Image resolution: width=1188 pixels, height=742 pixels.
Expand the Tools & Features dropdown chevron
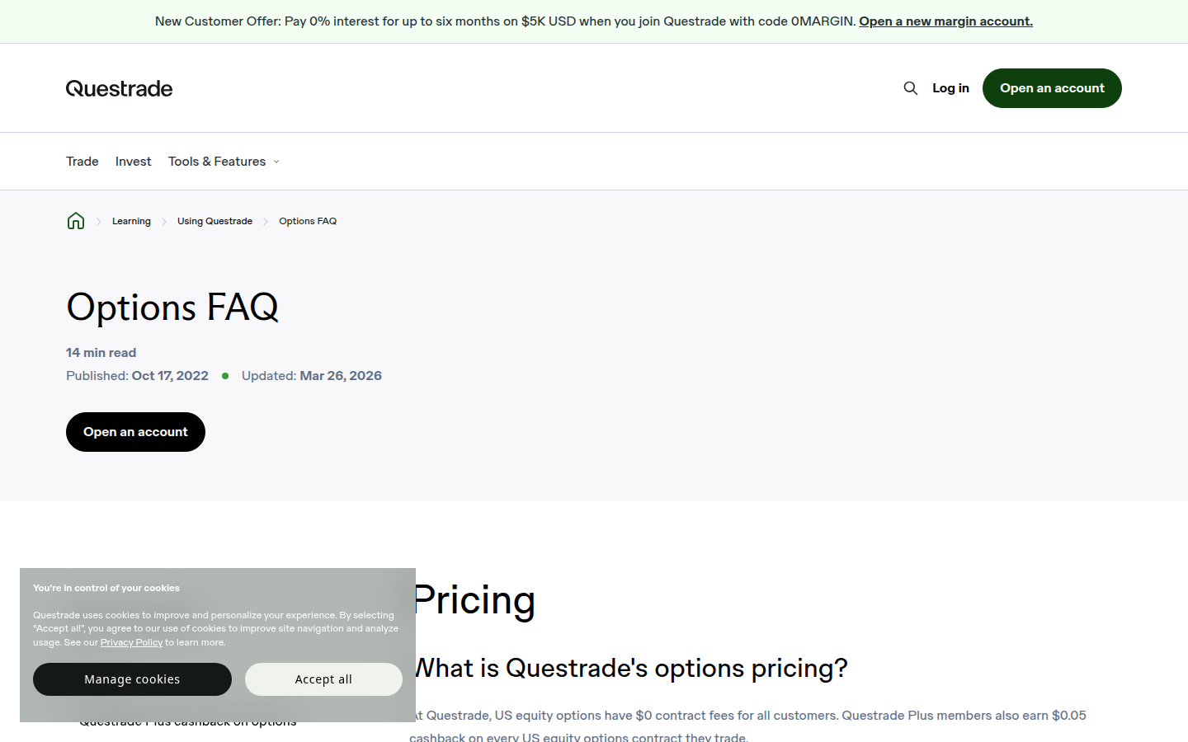pos(276,162)
